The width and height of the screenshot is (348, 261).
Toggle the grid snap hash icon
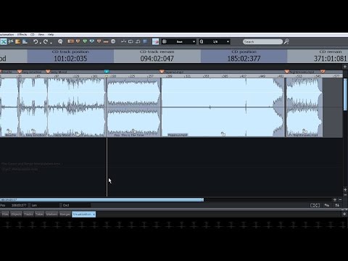(x=165, y=41)
